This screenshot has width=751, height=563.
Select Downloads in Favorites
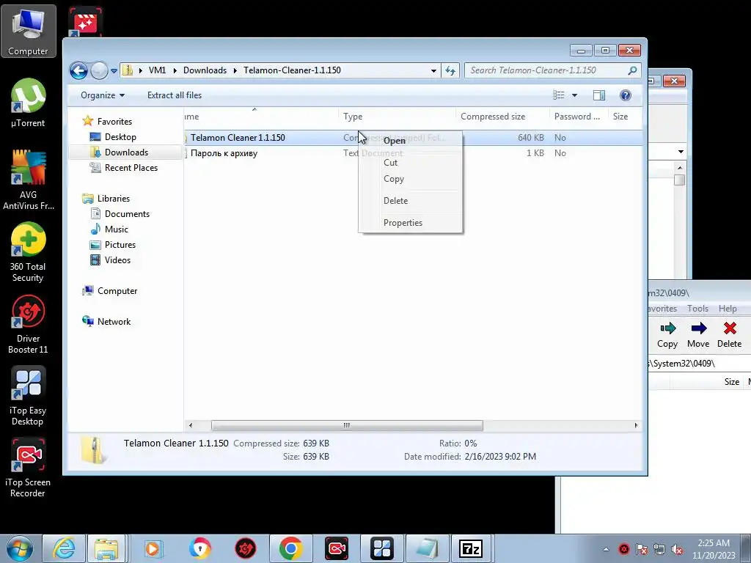(x=126, y=152)
